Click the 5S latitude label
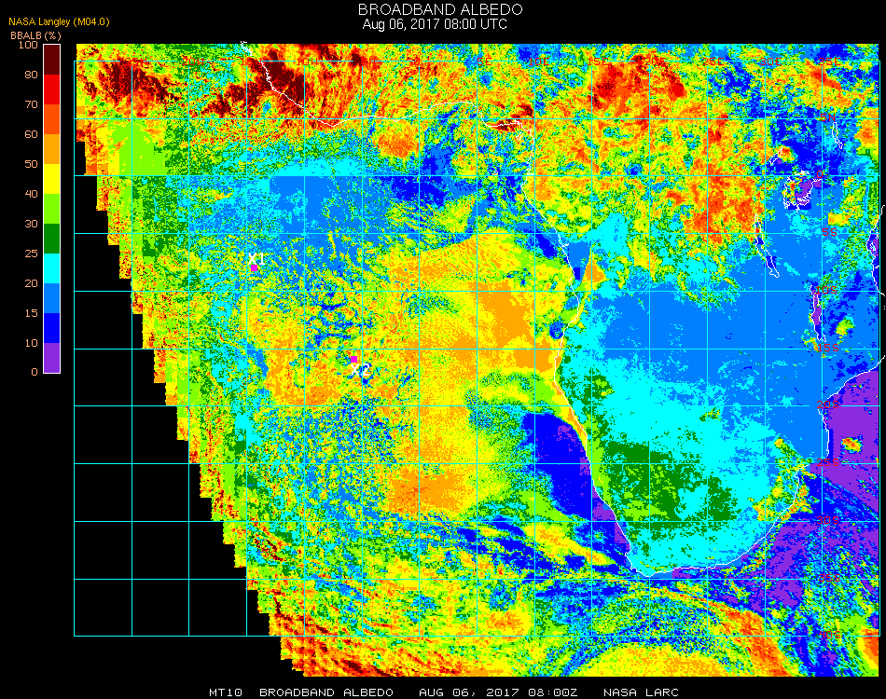 coord(829,233)
